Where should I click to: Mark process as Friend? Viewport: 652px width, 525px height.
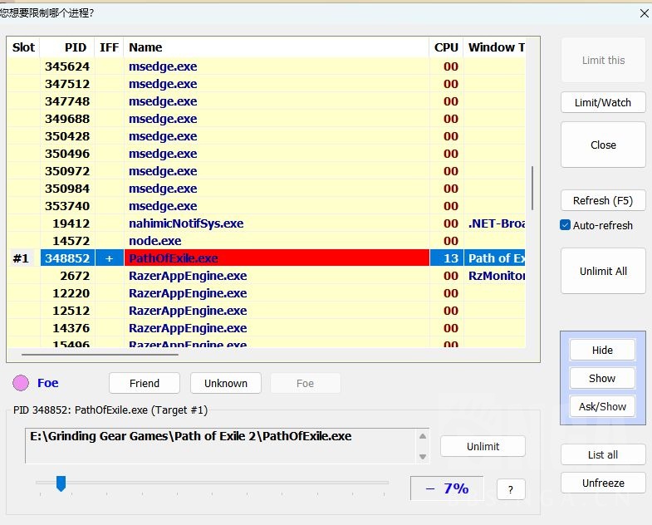tap(145, 383)
